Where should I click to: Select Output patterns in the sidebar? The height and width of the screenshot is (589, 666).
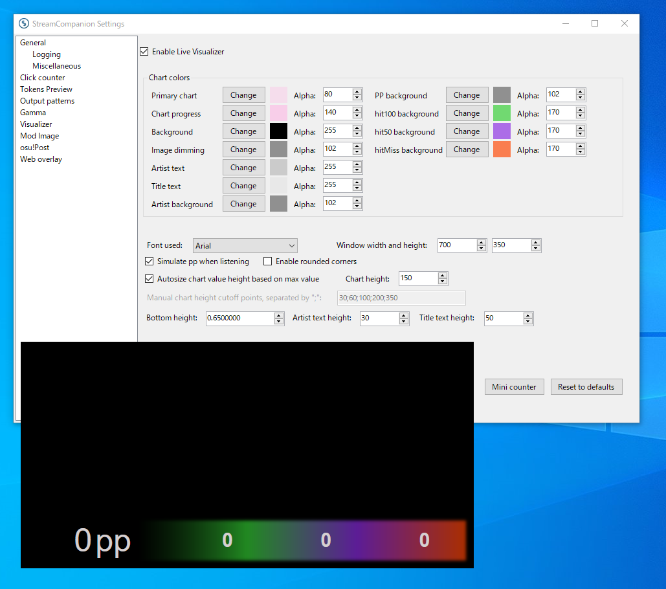47,101
